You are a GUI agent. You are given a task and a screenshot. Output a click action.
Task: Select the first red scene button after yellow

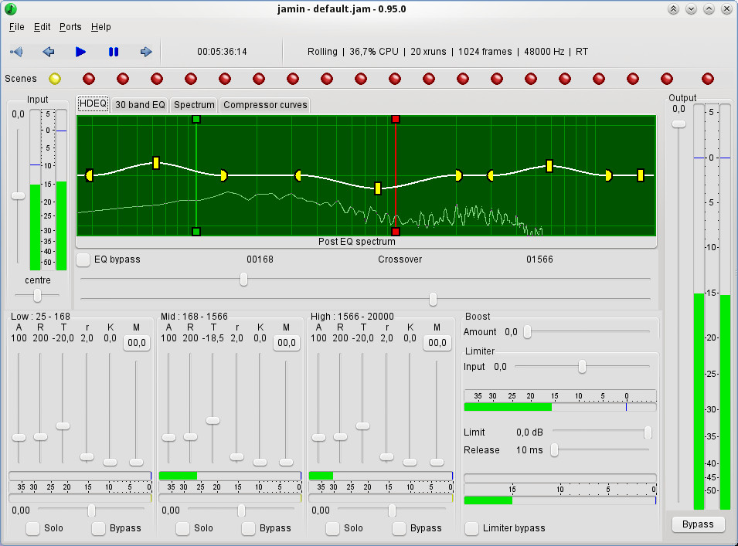[x=89, y=79]
